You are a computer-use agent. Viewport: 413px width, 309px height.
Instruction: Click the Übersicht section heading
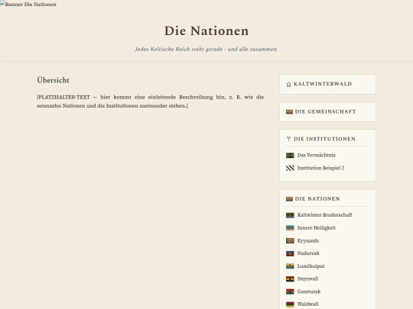click(54, 80)
